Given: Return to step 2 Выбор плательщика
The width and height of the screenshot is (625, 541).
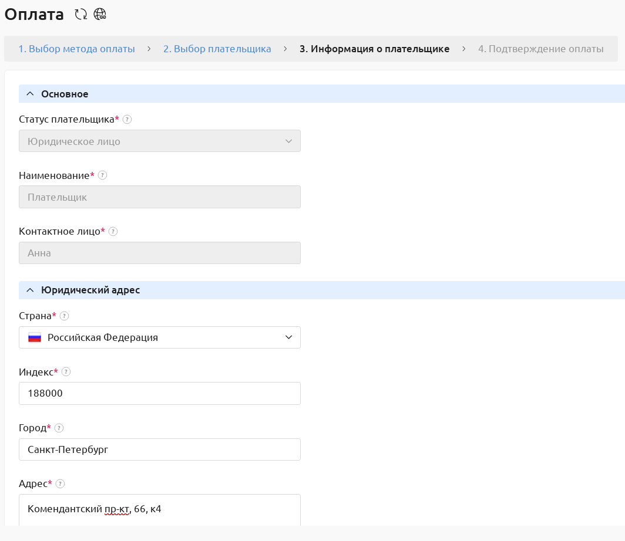Looking at the screenshot, I should pyautogui.click(x=217, y=49).
